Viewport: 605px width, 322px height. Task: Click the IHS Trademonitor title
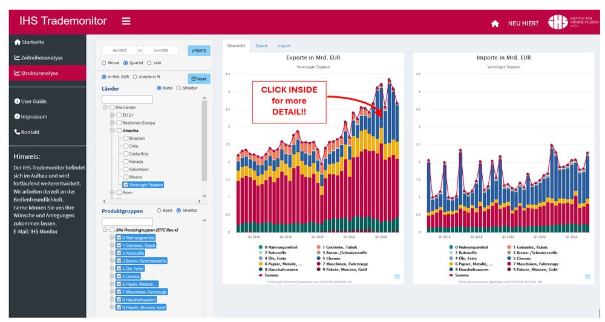pyautogui.click(x=63, y=21)
